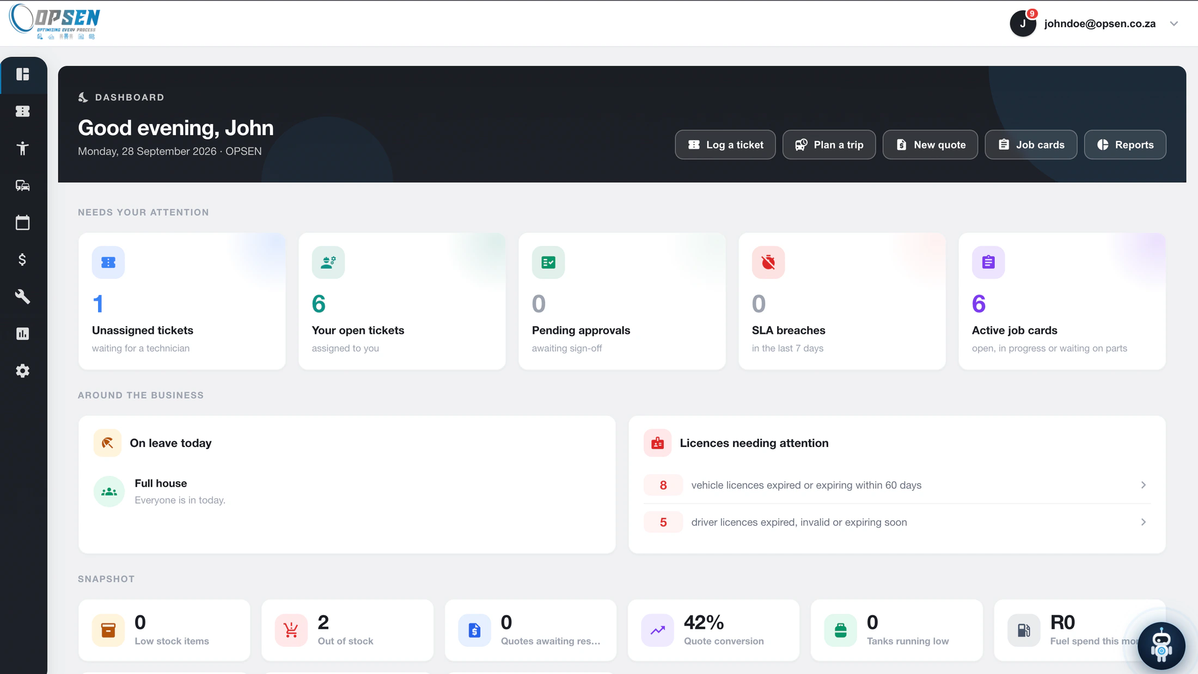1198x674 pixels.
Task: Click the SLA breaches label
Action: pos(789,330)
